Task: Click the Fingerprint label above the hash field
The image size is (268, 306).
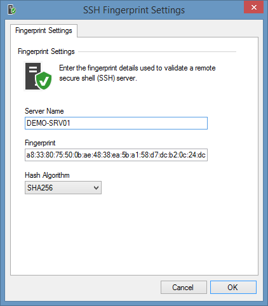Action: [x=40, y=143]
